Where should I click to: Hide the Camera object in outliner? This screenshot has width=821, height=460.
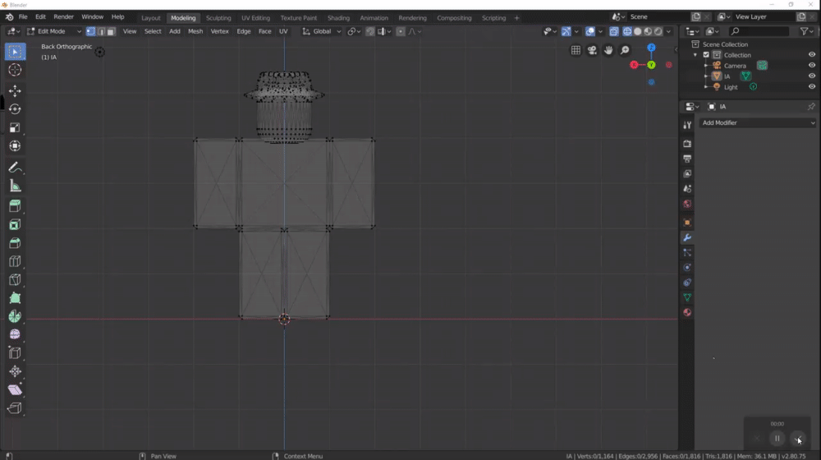pyautogui.click(x=811, y=66)
